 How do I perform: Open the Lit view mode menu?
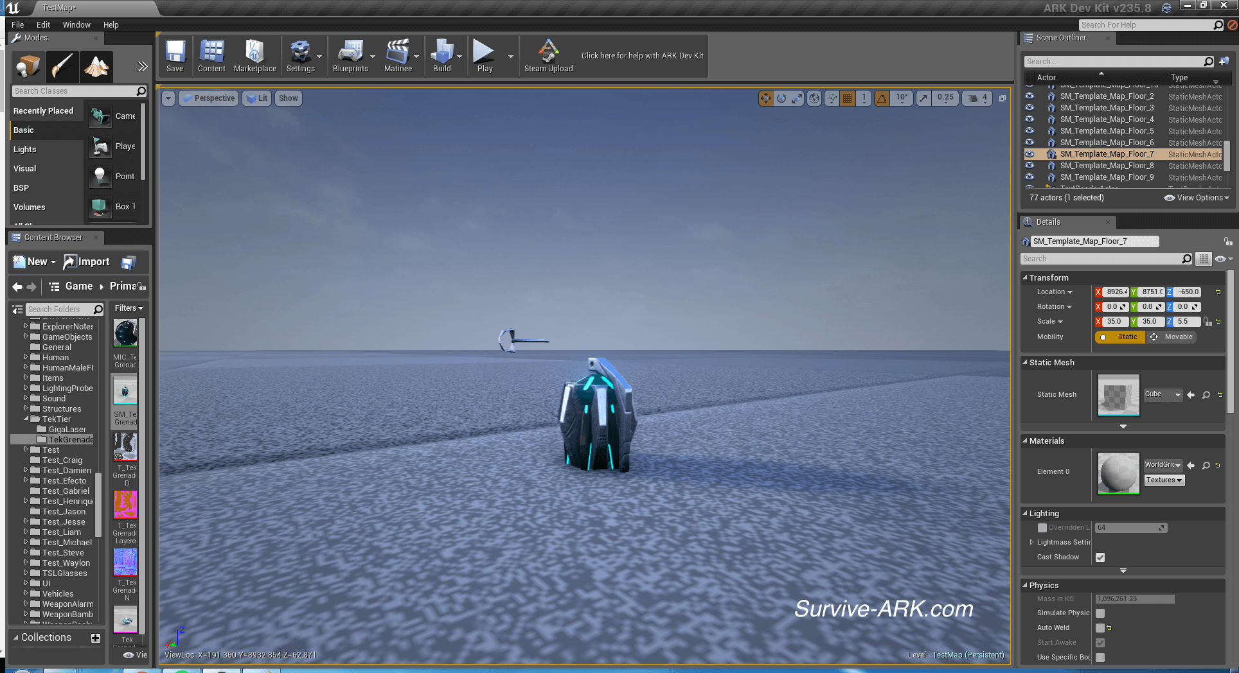[x=258, y=98]
